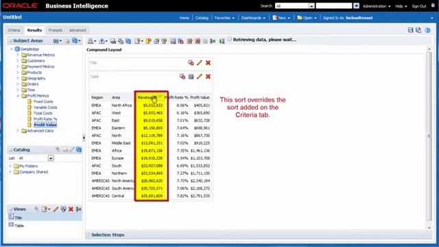Click the duplicate view icon in Views pane

pyautogui.click(x=64, y=209)
